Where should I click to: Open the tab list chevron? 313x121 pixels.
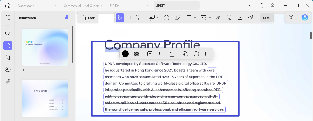[250, 6]
